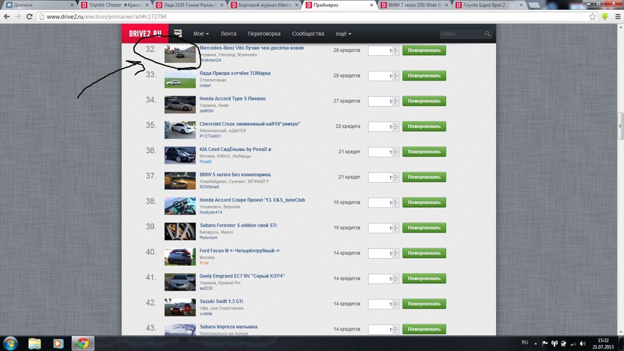Click the DRIVE2.RU logo
Image resolution: width=624 pixels, height=351 pixels.
click(145, 33)
